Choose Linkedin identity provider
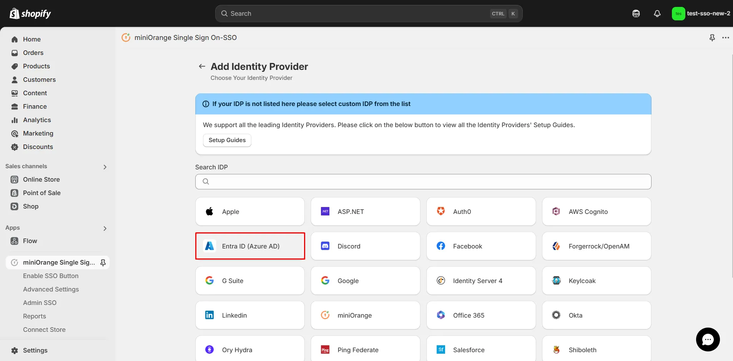 250,315
